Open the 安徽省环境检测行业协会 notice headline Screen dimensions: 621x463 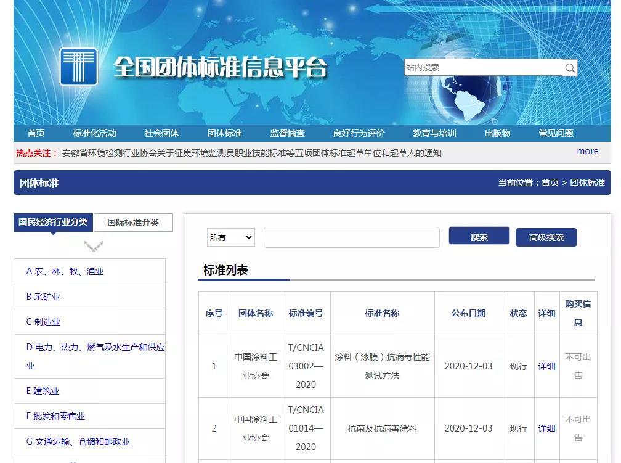tap(252, 153)
